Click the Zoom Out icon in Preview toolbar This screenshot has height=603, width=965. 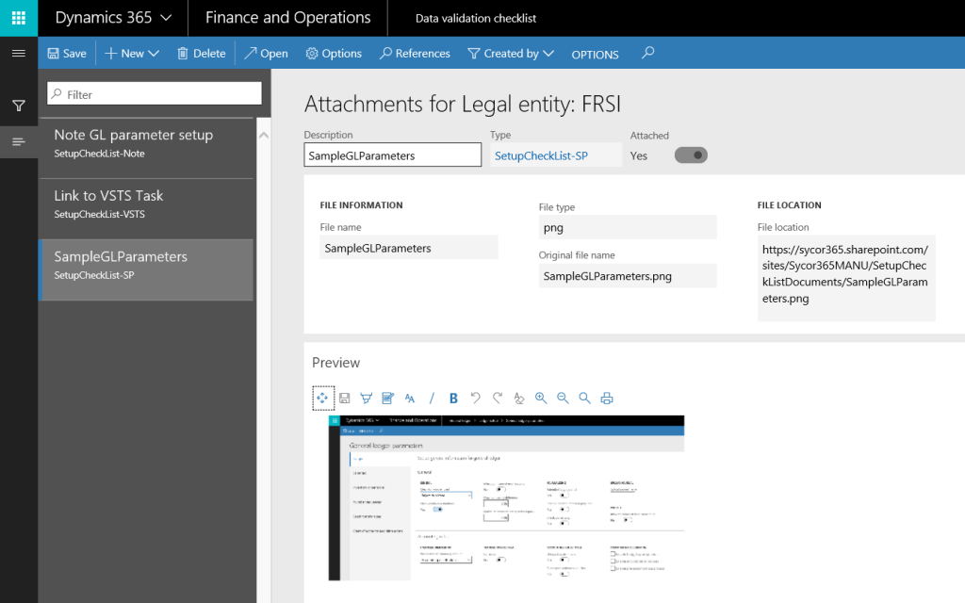[x=562, y=398]
